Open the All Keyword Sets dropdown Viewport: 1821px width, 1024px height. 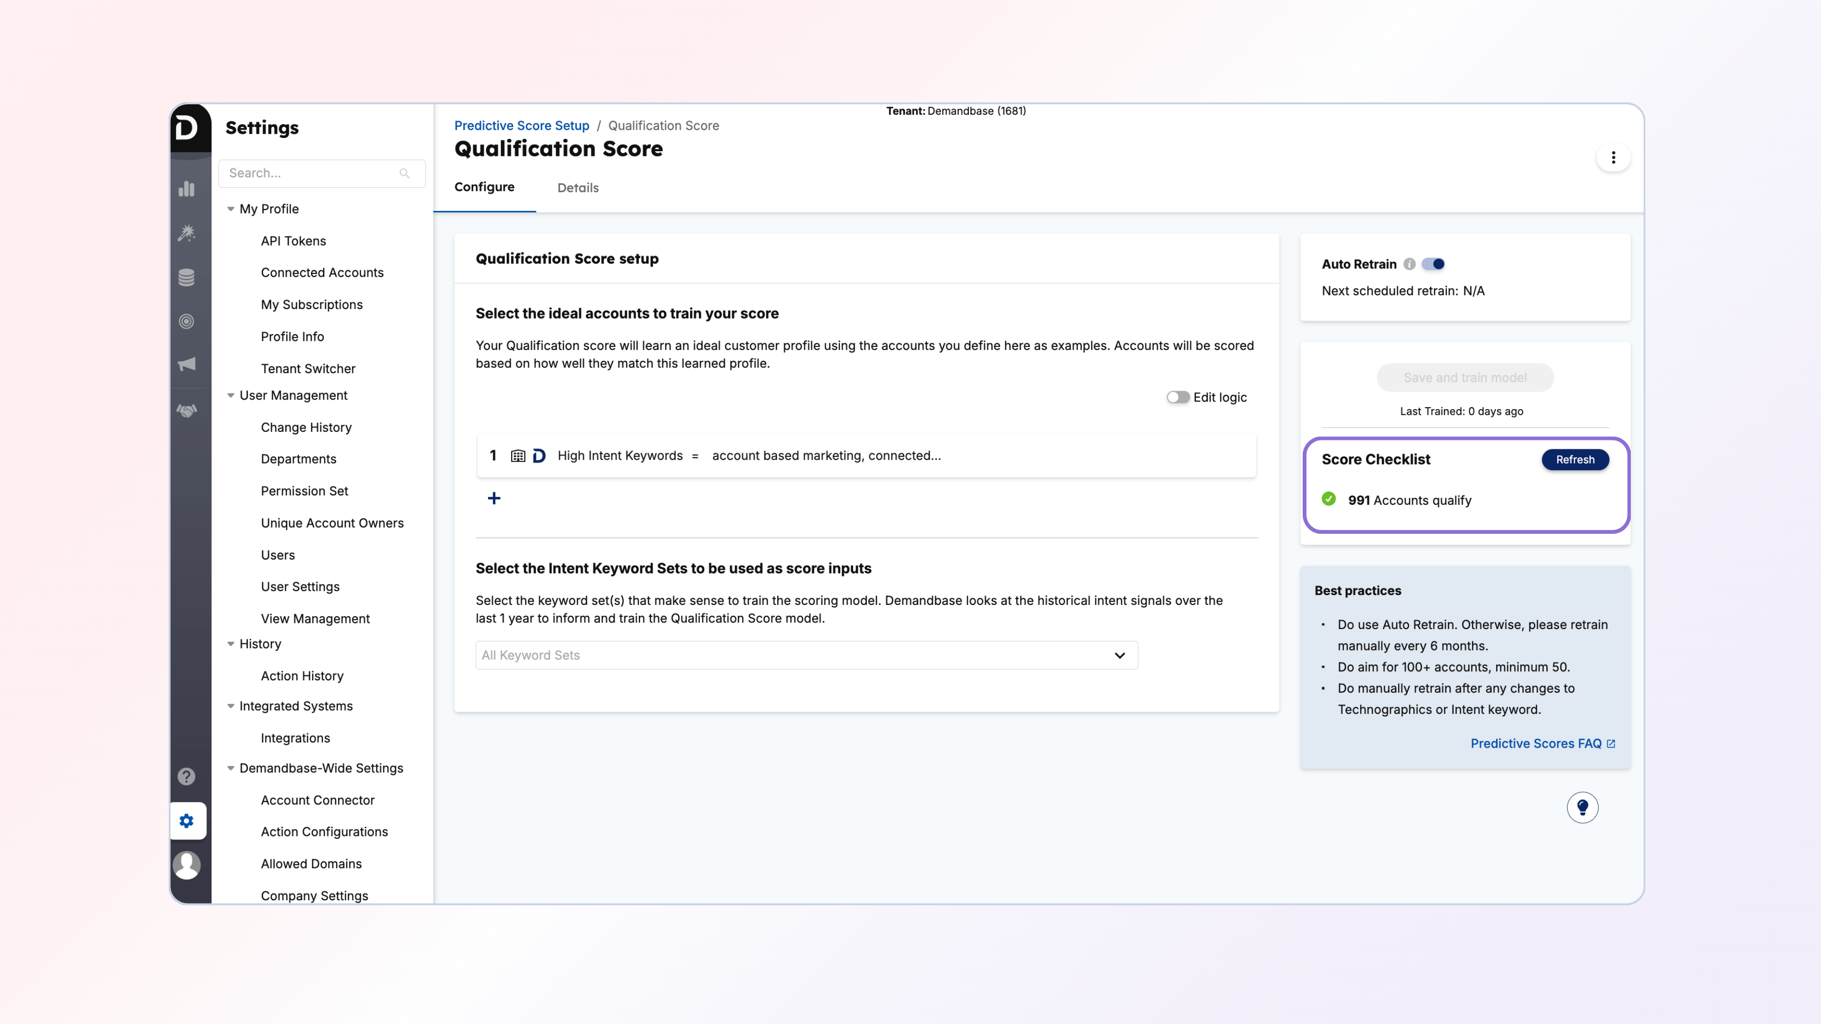(806, 655)
